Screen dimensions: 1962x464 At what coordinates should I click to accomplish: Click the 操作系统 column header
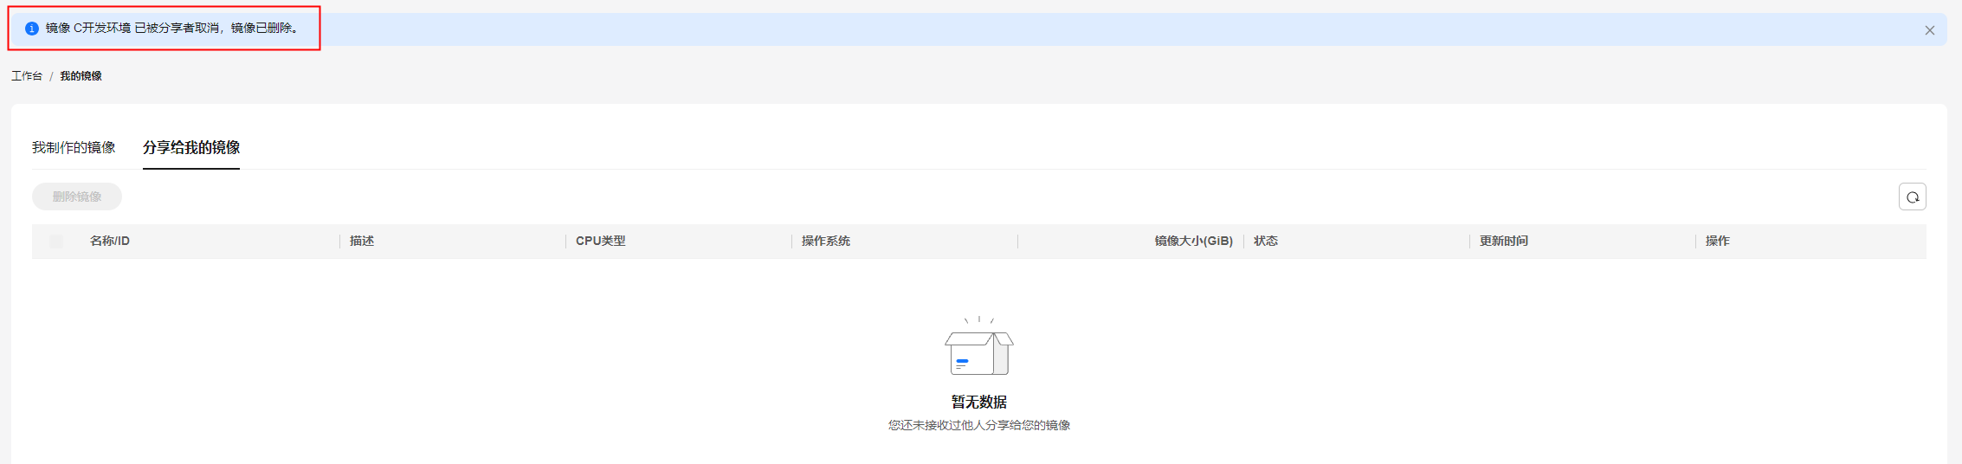(826, 241)
